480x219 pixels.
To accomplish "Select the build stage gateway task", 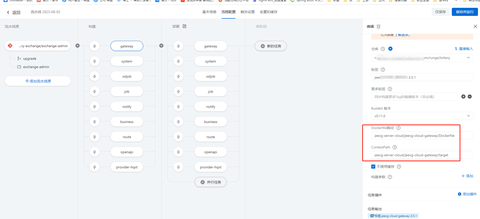I will (x=127, y=46).
